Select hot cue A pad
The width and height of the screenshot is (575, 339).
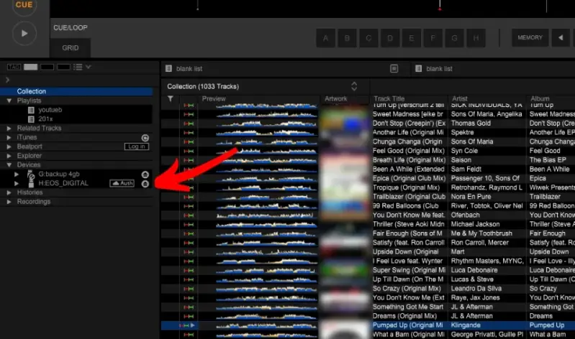pyautogui.click(x=326, y=38)
